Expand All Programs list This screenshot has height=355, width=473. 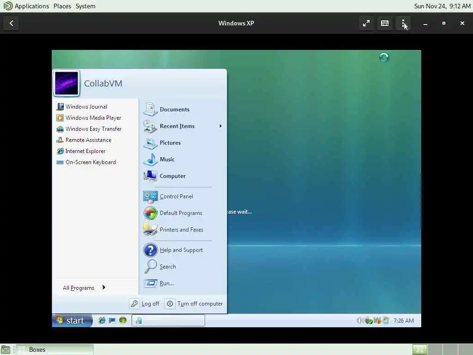pos(84,288)
